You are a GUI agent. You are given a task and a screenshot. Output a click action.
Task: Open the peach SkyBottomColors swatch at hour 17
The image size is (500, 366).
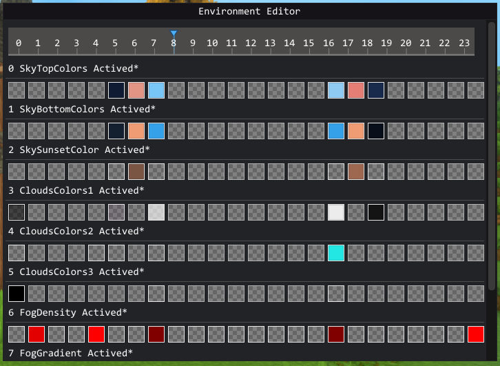356,131
